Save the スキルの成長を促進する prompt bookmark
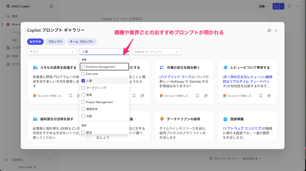The width and height of the screenshot is (306, 171). (71, 96)
